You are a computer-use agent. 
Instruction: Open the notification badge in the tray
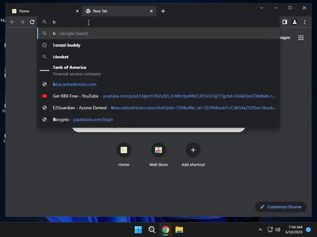[308, 230]
